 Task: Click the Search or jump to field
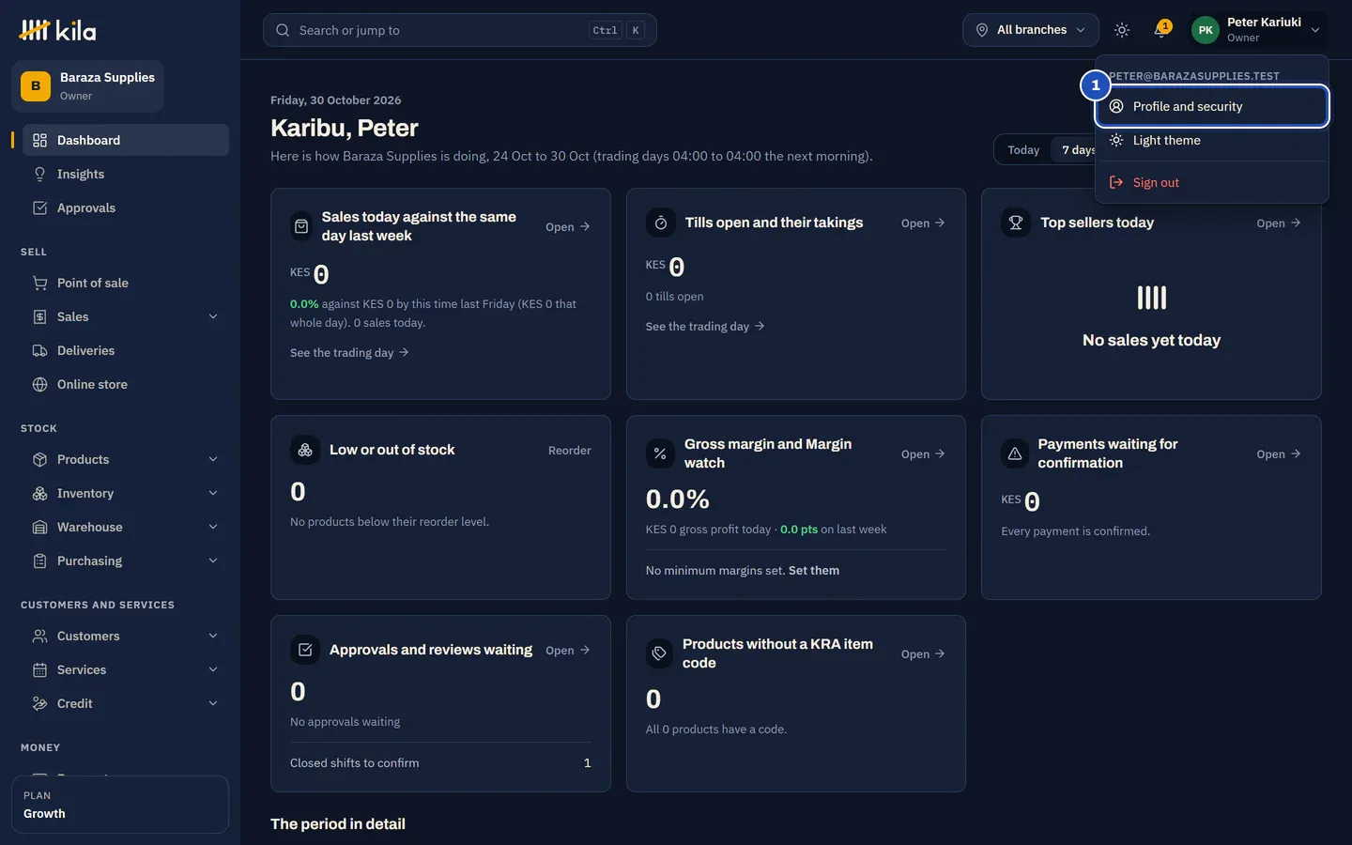click(x=459, y=30)
